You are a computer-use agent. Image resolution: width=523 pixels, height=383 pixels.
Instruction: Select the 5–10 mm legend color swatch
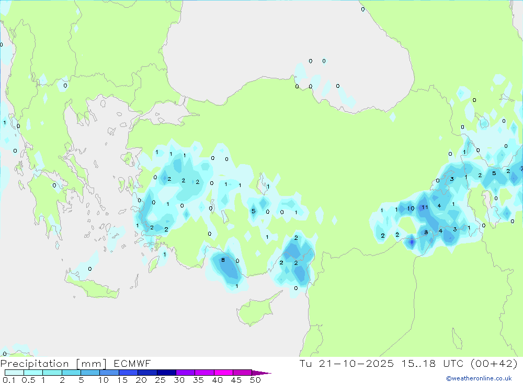(x=90, y=373)
